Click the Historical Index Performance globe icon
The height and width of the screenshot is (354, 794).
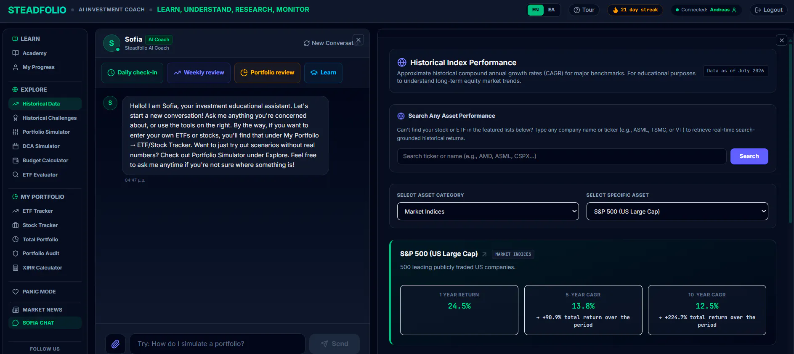click(402, 63)
